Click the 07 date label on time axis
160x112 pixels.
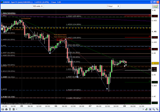(90, 106)
